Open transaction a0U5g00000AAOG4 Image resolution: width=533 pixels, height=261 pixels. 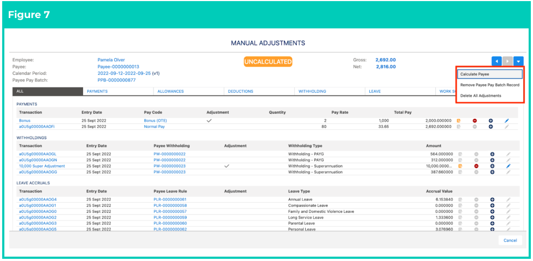(x=38, y=199)
